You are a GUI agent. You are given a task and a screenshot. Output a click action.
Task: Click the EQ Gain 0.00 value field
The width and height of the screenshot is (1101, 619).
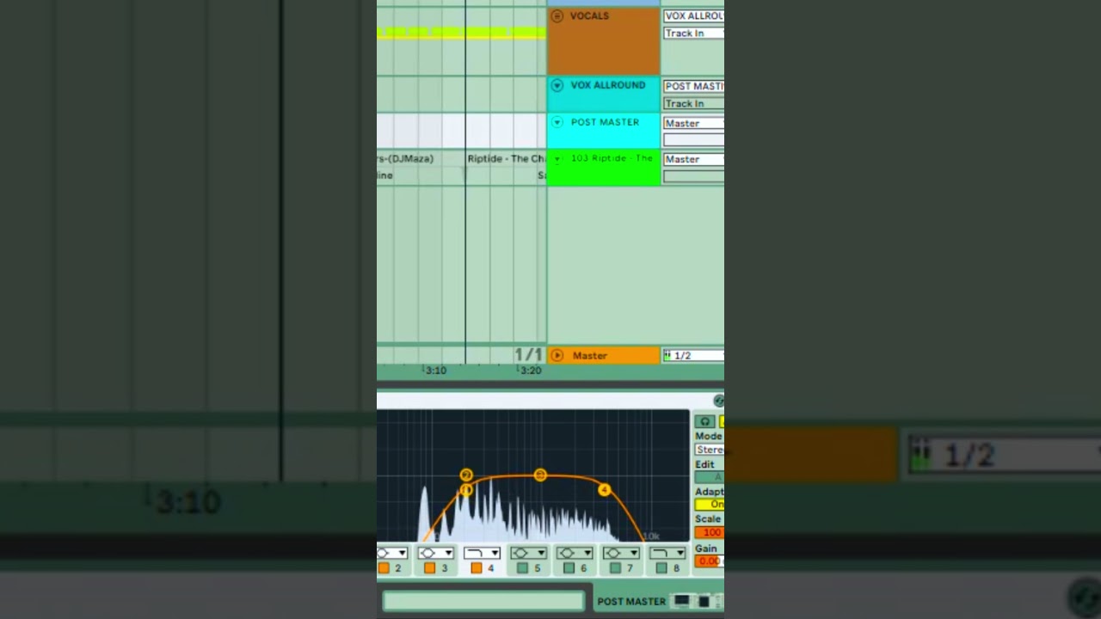[x=710, y=561]
